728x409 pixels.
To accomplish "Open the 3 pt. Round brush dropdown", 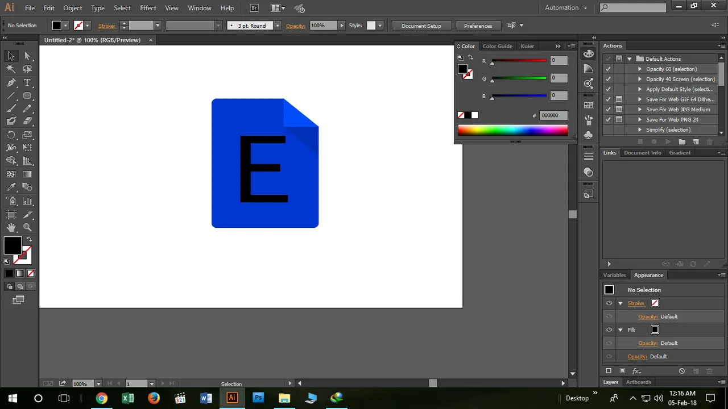I will click(x=278, y=26).
